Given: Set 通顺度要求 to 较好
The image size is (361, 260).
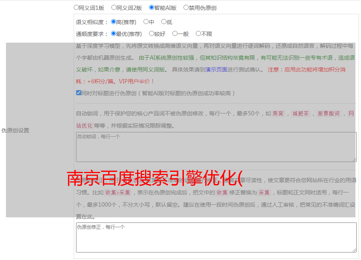Looking at the screenshot, I should point(151,34).
